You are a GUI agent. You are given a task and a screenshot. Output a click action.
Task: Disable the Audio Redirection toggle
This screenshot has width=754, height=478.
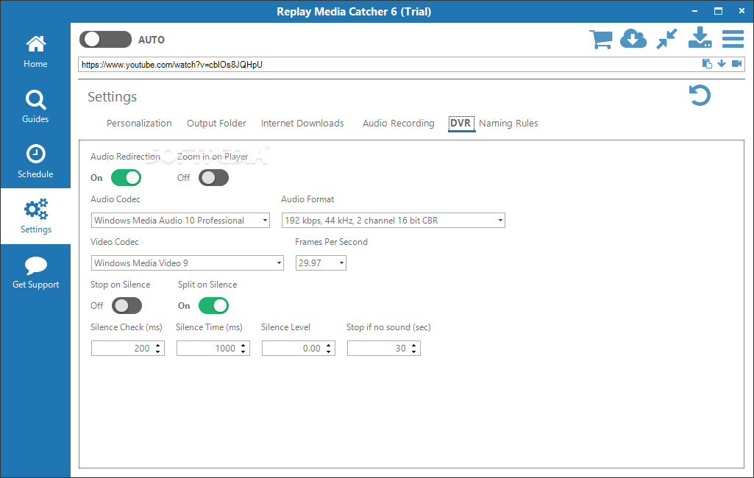(126, 178)
